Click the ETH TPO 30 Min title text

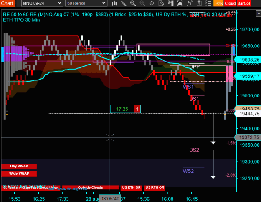coord(21,20)
